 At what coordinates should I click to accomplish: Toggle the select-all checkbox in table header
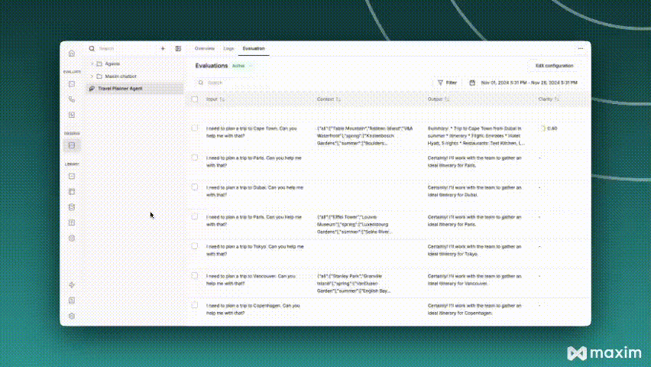[195, 99]
